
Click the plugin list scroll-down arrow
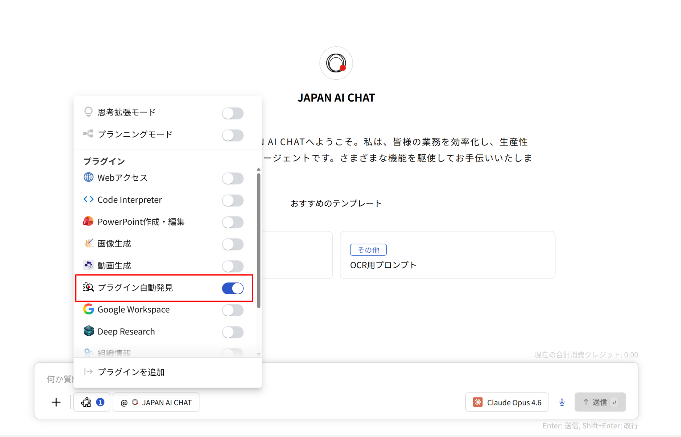(258, 354)
